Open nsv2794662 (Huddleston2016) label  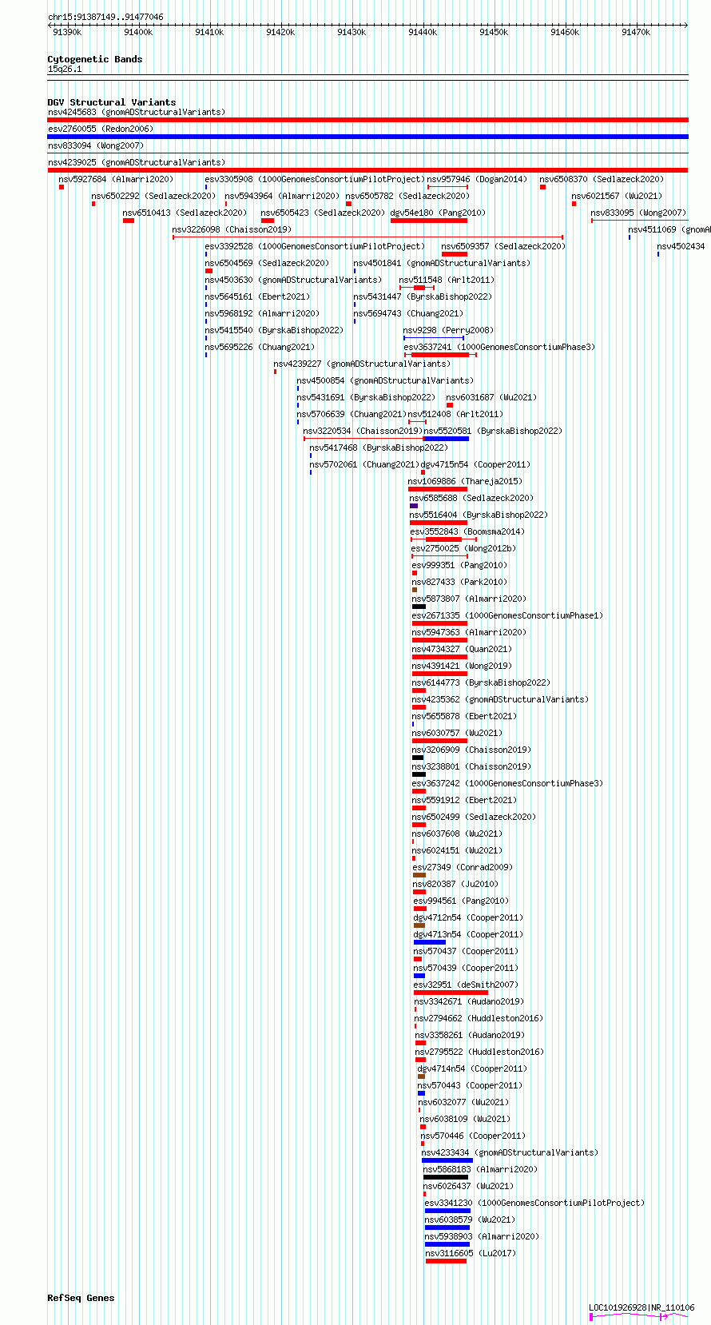click(x=479, y=1018)
